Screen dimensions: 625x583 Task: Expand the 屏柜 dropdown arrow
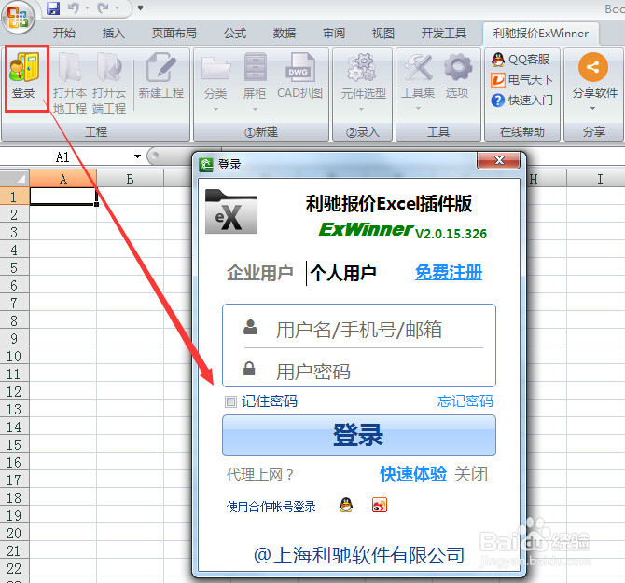click(255, 110)
